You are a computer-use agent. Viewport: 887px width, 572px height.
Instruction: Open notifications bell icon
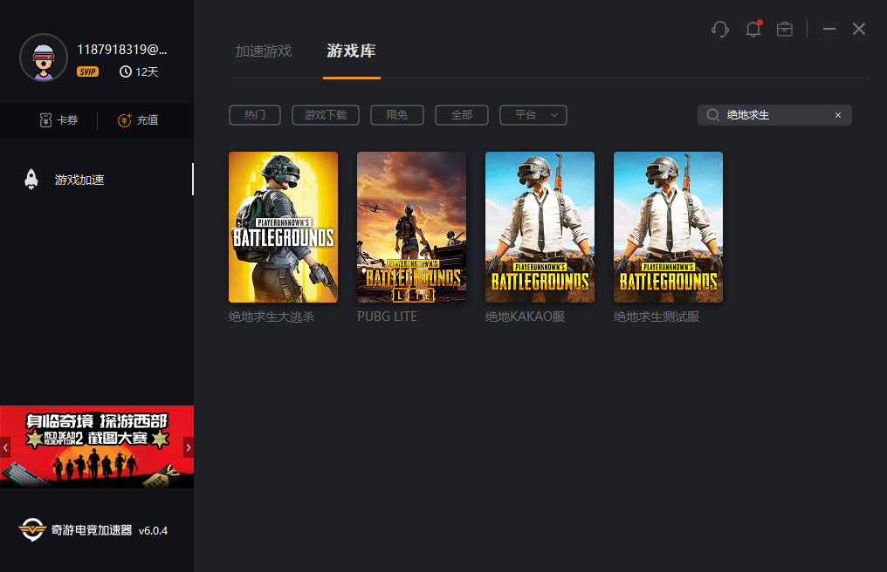[x=753, y=29]
